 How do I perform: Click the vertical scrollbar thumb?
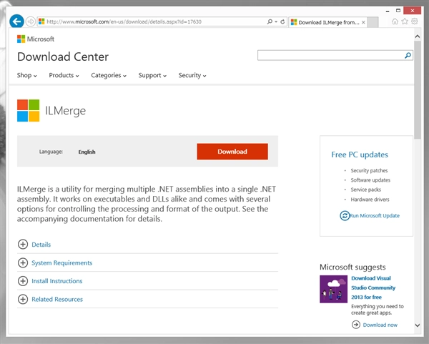418,90
